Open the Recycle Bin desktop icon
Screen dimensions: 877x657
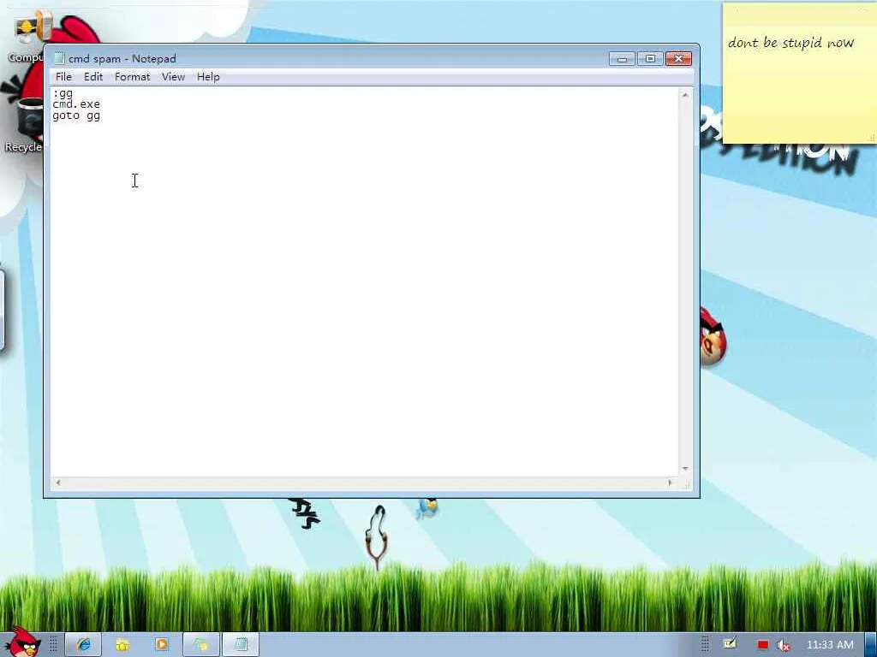pos(25,125)
